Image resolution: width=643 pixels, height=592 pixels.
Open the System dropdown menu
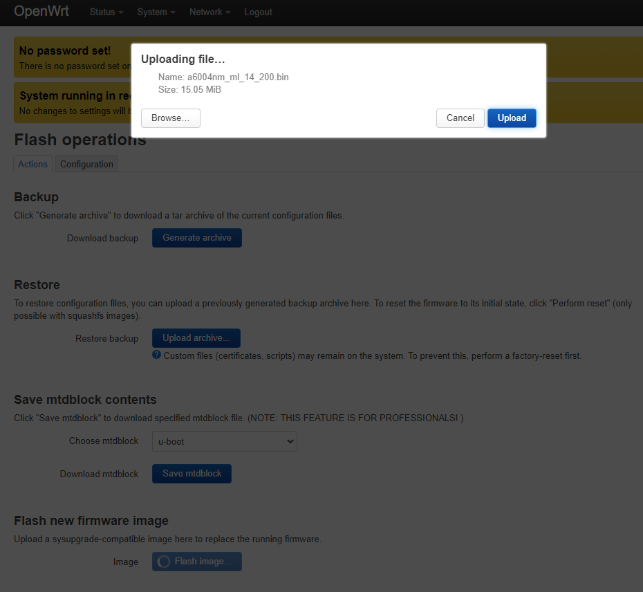click(x=156, y=12)
